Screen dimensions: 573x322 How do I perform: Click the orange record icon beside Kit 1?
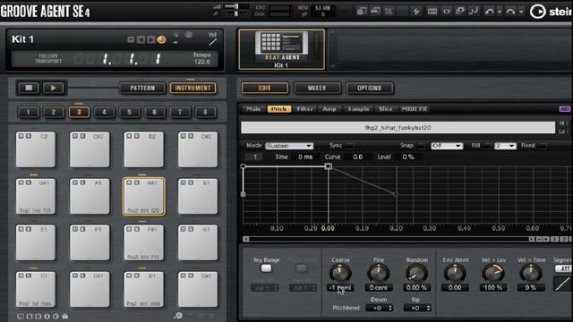pos(161,39)
